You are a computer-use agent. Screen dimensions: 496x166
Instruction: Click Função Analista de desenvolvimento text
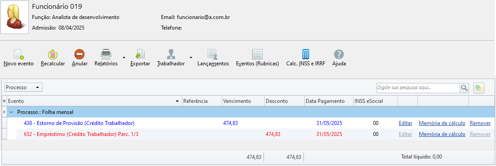[x=75, y=17]
